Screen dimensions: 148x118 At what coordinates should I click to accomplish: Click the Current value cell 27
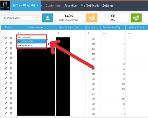click(93, 94)
